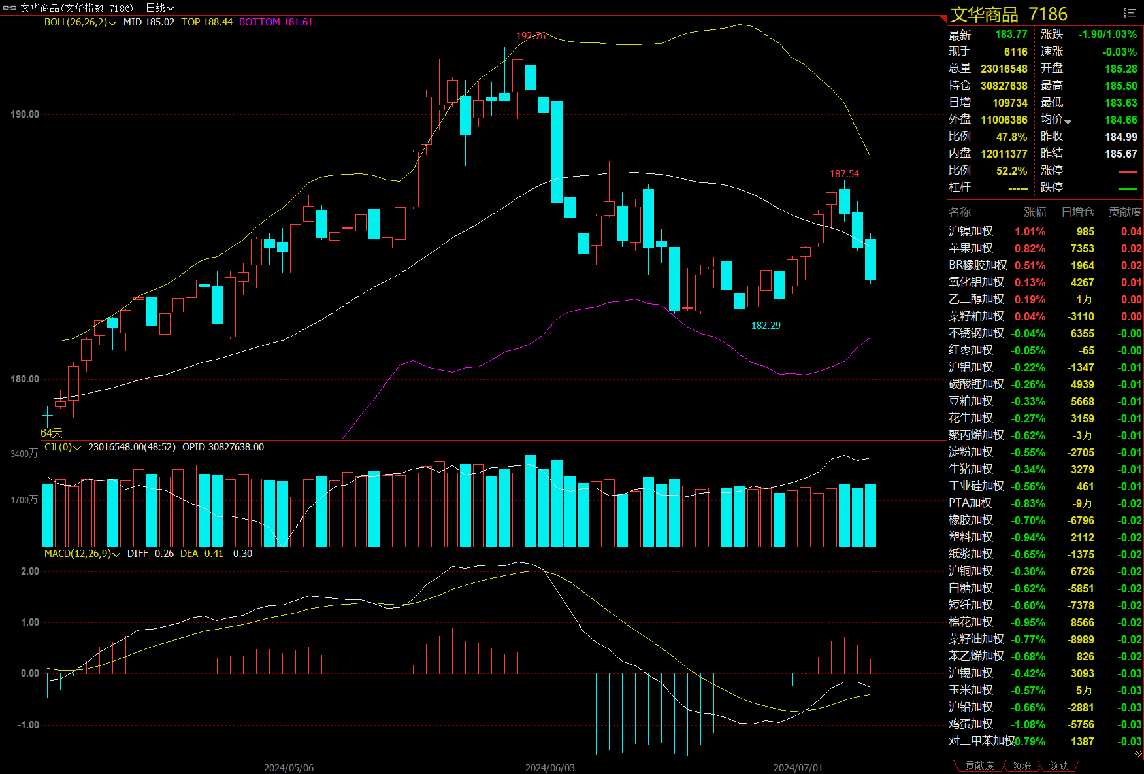Select the 乙二醇加权 row
The image size is (1144, 774).
(x=1045, y=299)
